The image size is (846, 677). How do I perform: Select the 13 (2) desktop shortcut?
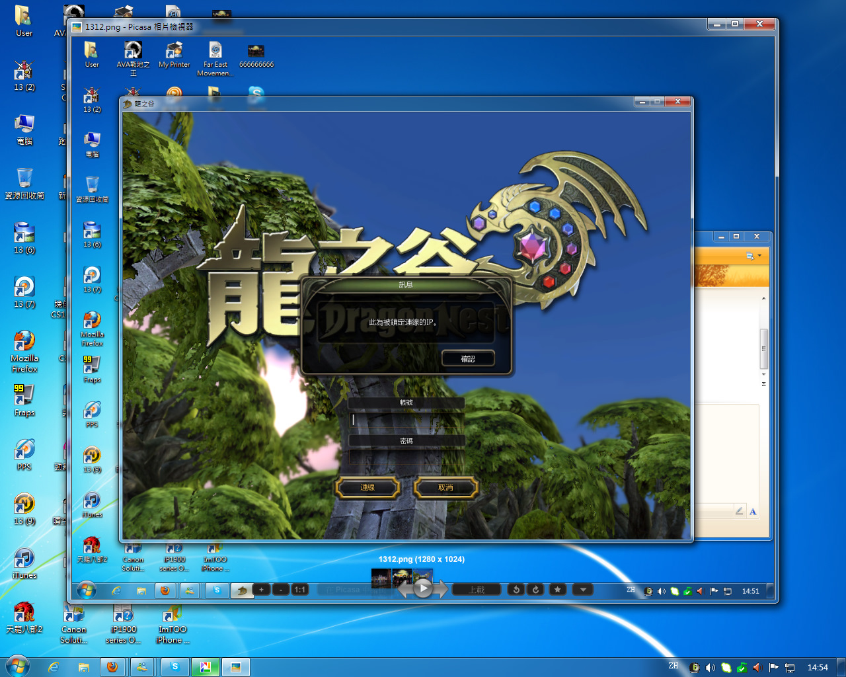(x=24, y=75)
